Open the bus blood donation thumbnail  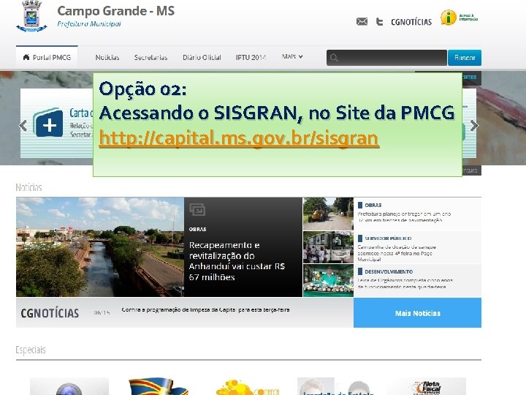(328, 247)
